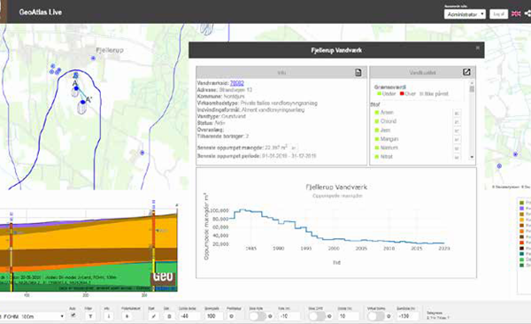This screenshot has height=324, width=531.
Task: Click the Fjellerup Vandværk chart title
Action: click(336, 187)
